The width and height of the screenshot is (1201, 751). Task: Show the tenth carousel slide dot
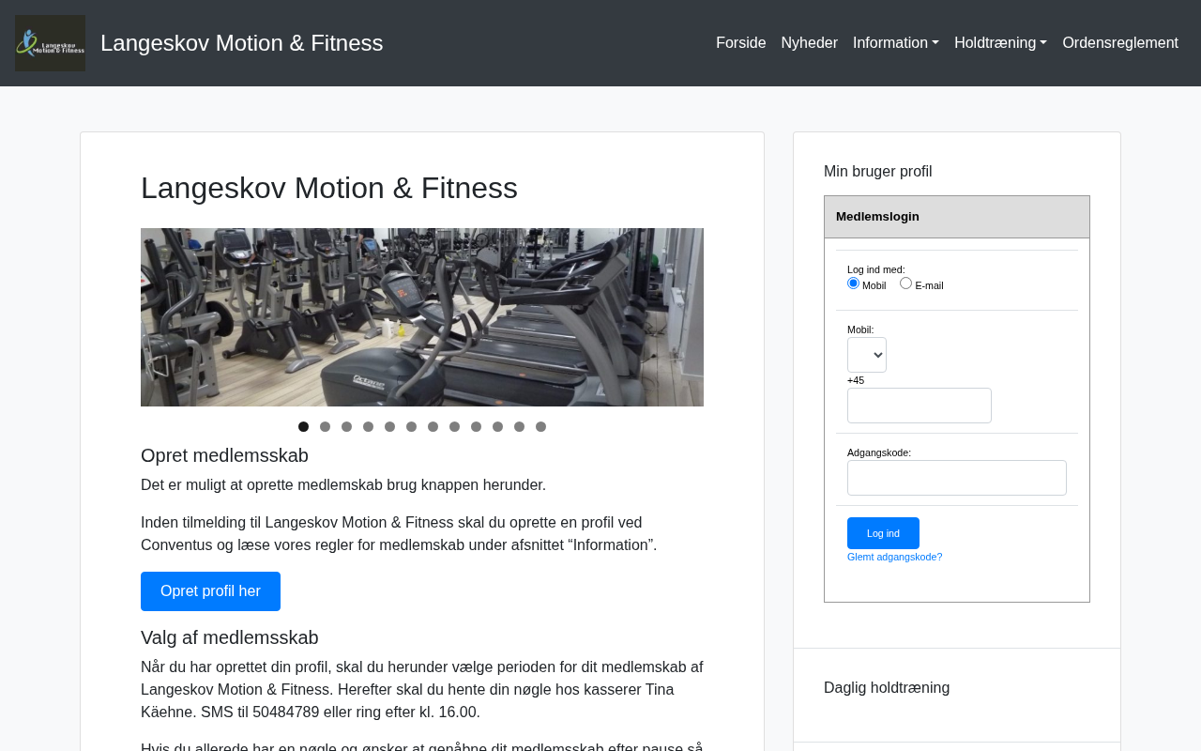pyautogui.click(x=497, y=427)
